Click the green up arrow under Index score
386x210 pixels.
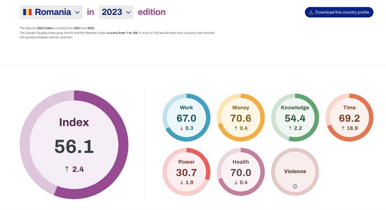67,170
